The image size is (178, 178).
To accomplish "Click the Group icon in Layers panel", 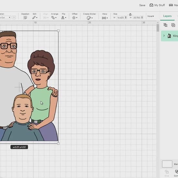I will coord(165,25).
